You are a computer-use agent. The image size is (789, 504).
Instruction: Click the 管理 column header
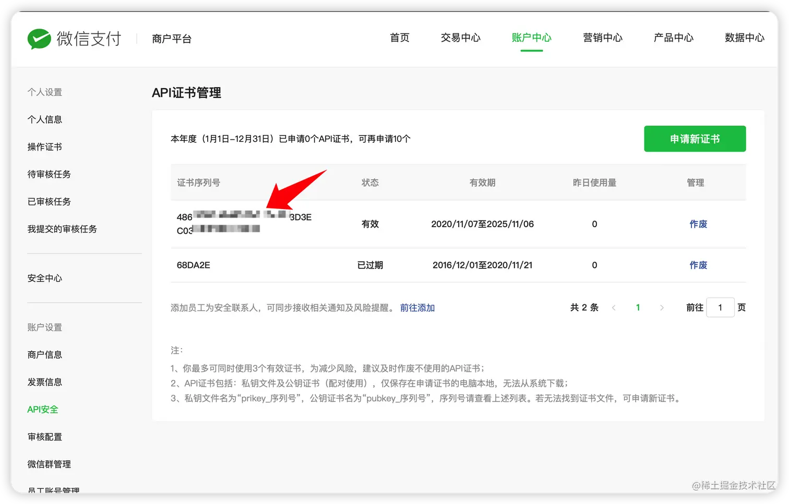[x=695, y=182]
